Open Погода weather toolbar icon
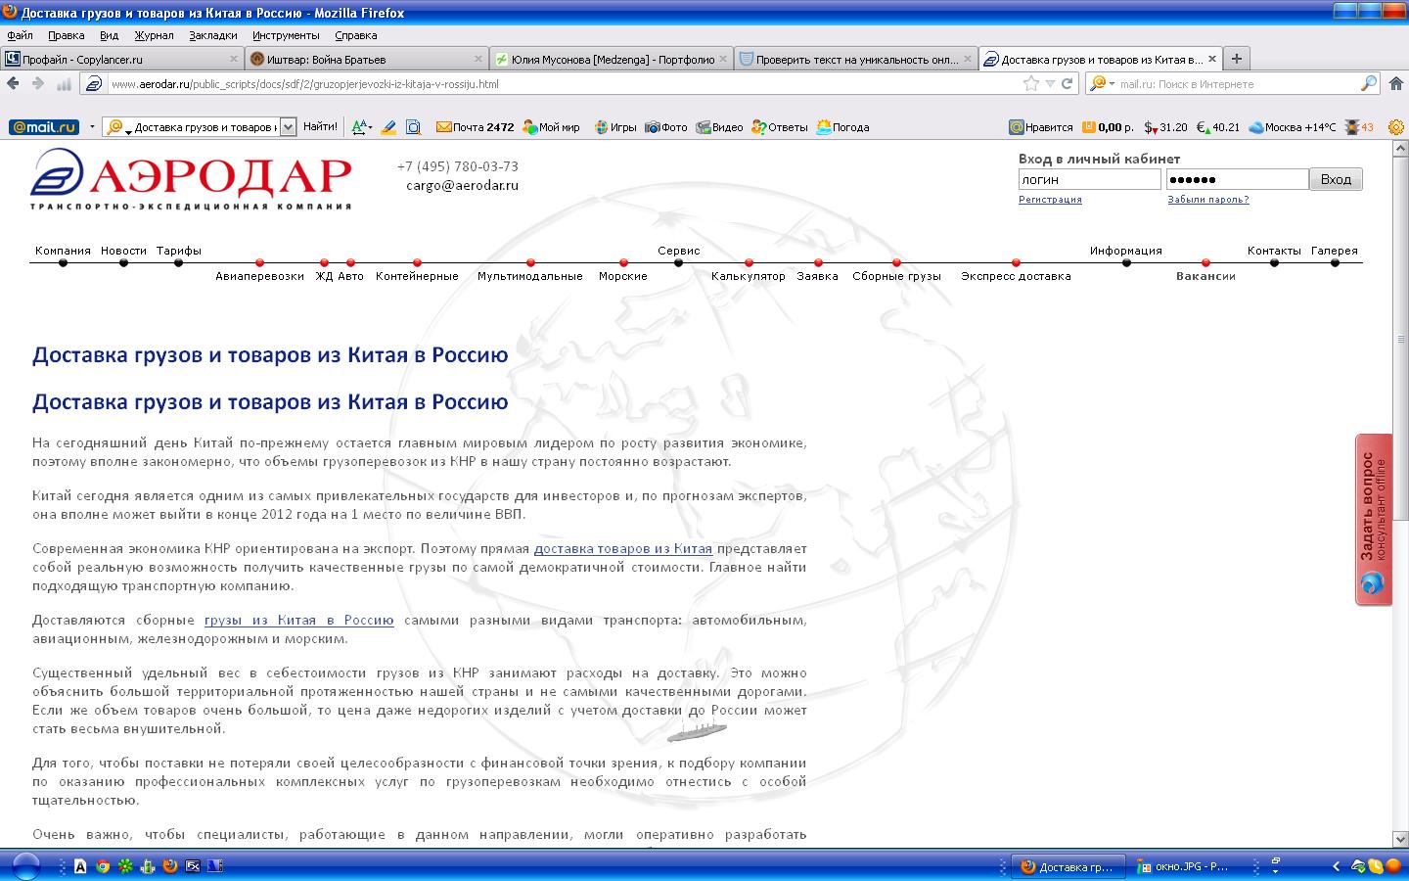This screenshot has height=881, width=1409. click(842, 127)
